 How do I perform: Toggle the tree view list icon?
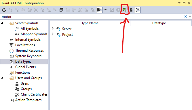pos(137,10)
